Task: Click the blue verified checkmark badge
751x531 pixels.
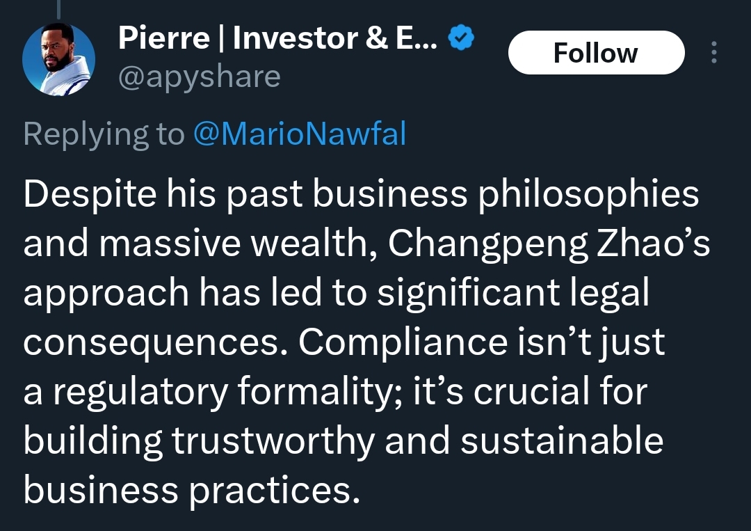Action: (461, 38)
